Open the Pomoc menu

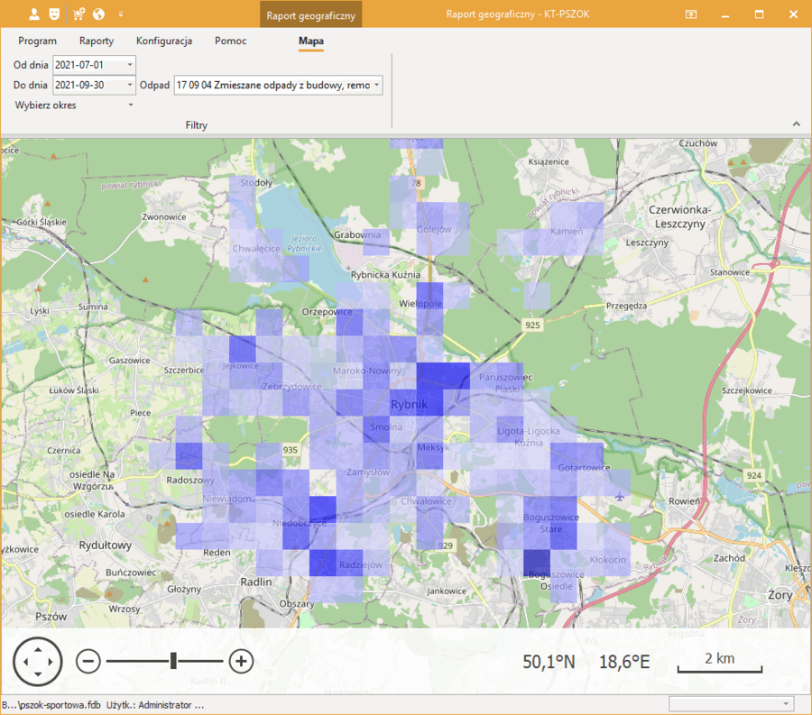[230, 41]
